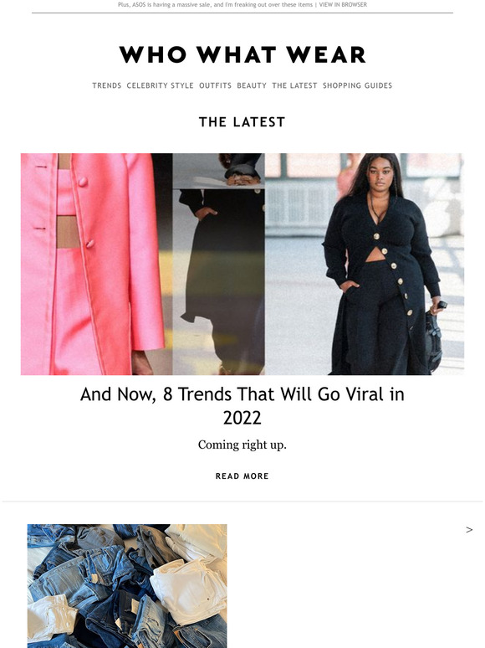Click The Latest section heading

click(242, 122)
